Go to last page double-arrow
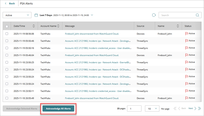 (x=200, y=108)
